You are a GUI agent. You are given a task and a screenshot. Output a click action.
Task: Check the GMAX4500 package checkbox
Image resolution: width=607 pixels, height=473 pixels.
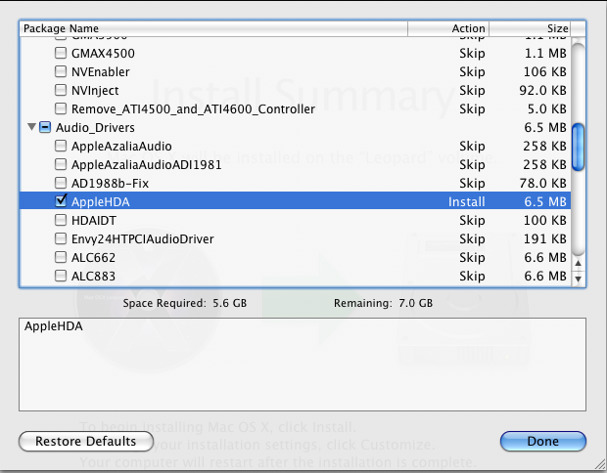(61, 53)
